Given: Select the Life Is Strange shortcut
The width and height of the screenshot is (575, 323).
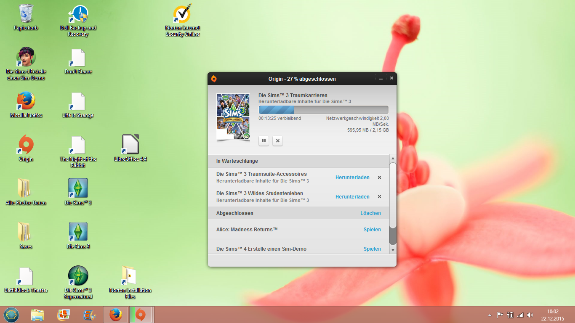Looking at the screenshot, I should [78, 105].
